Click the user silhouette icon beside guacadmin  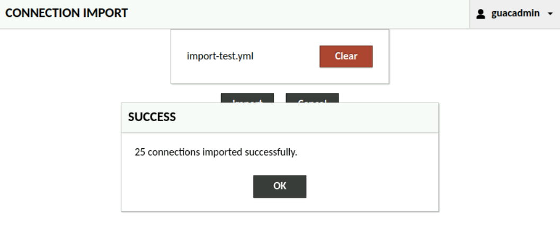(481, 14)
